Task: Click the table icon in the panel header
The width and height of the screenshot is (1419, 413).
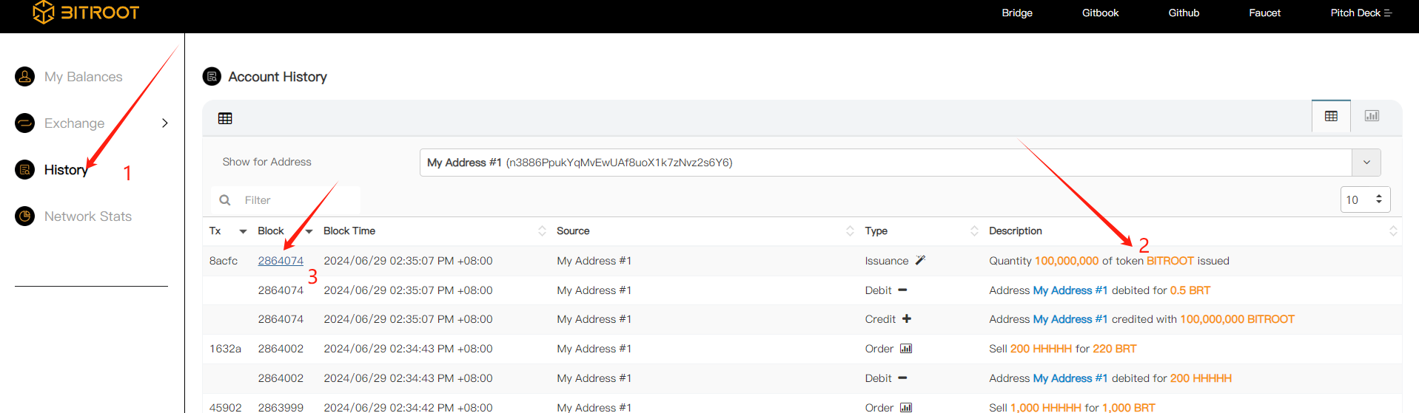Action: click(225, 118)
